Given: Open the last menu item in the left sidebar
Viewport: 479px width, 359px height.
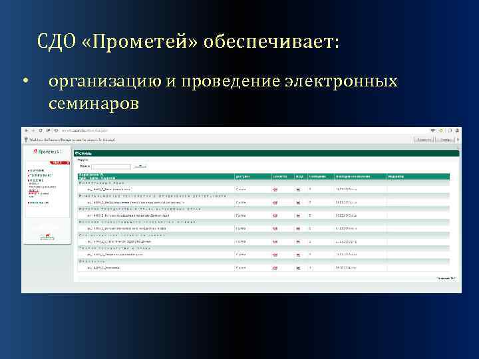Looking at the screenshot, I should (x=39, y=203).
